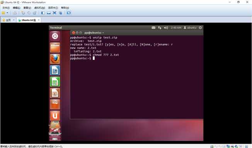
Task: Close the 主页 home tab
Action: click(x=14, y=20)
